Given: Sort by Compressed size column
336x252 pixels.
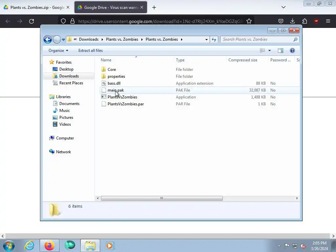Looking at the screenshot, I should coord(247,60).
